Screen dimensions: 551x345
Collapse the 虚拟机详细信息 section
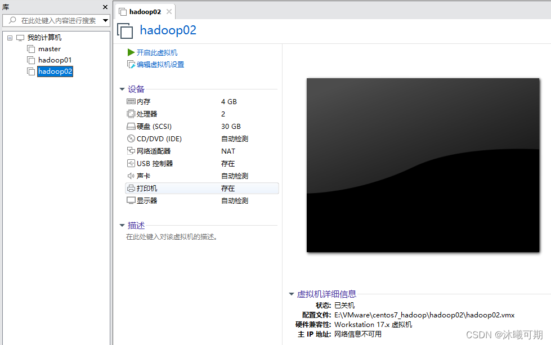coord(291,294)
